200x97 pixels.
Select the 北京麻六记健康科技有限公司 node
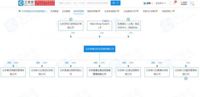157,72
